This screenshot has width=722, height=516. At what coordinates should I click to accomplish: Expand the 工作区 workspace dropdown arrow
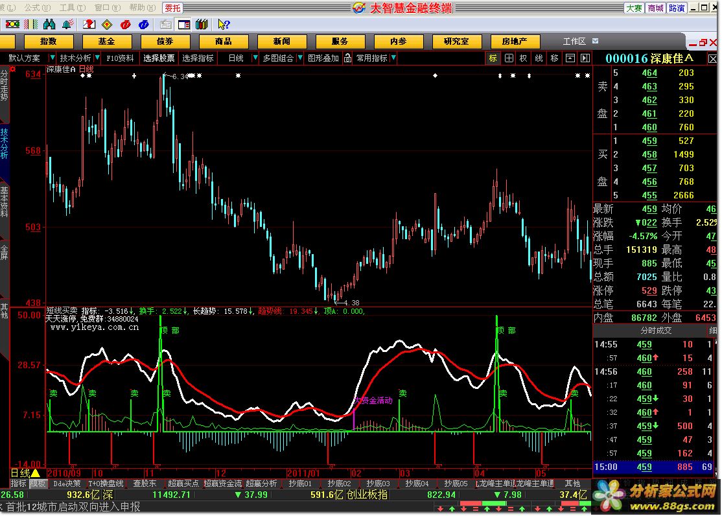point(595,41)
